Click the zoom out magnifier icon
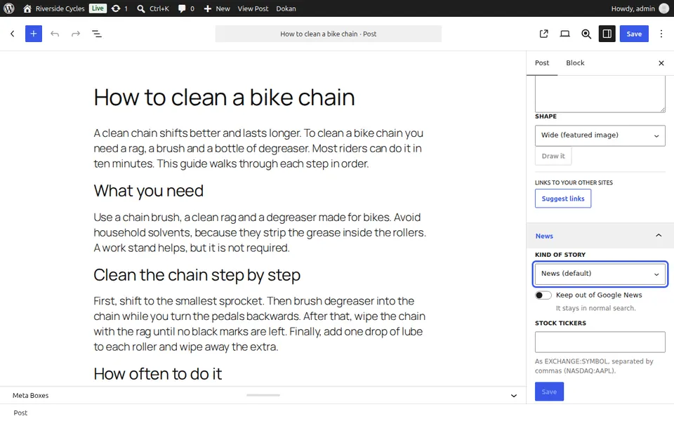 [x=586, y=34]
